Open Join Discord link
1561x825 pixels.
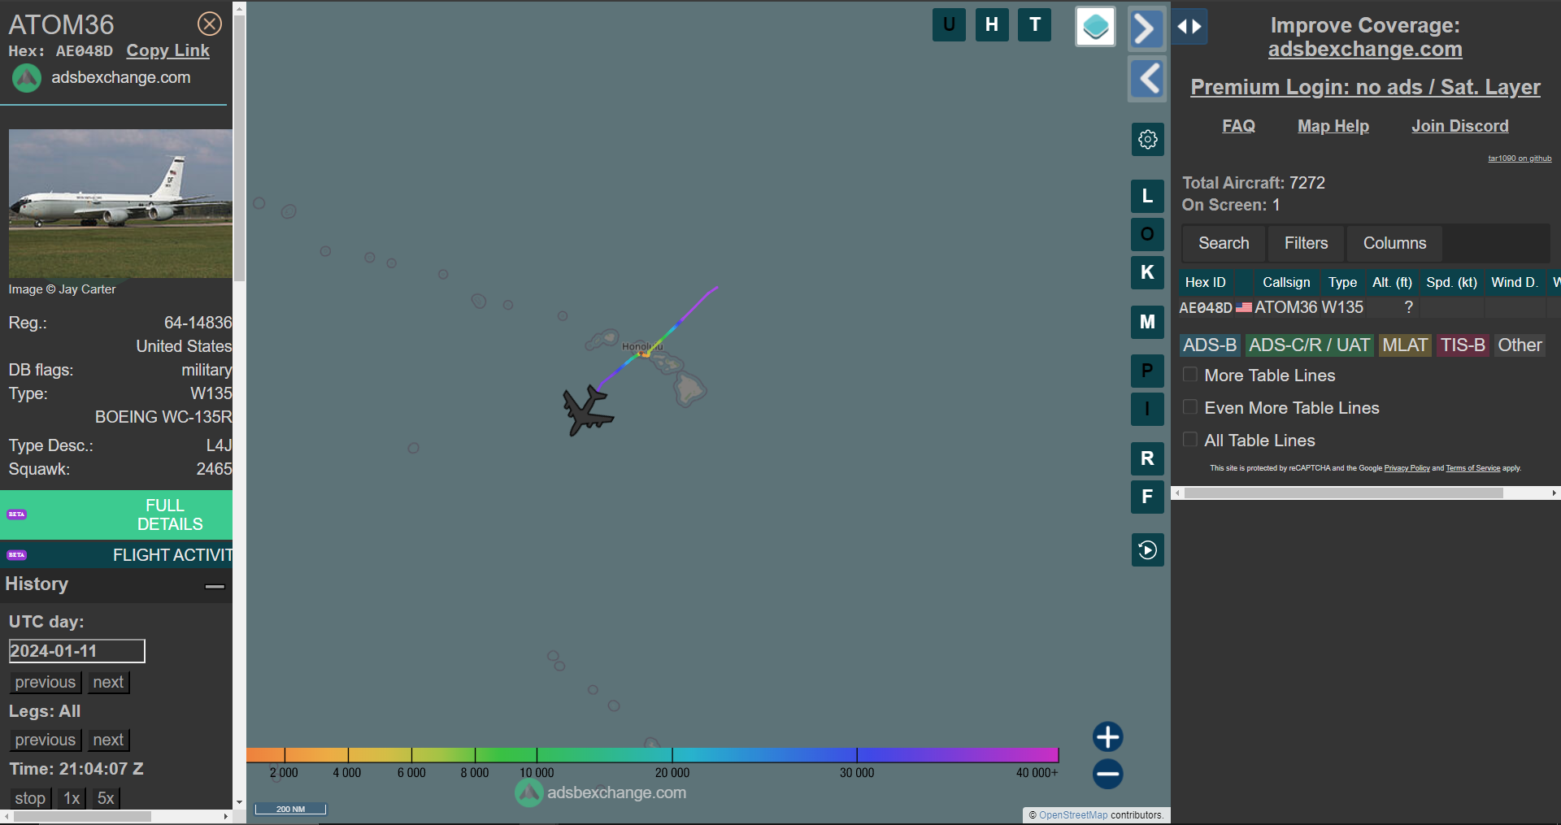point(1460,126)
